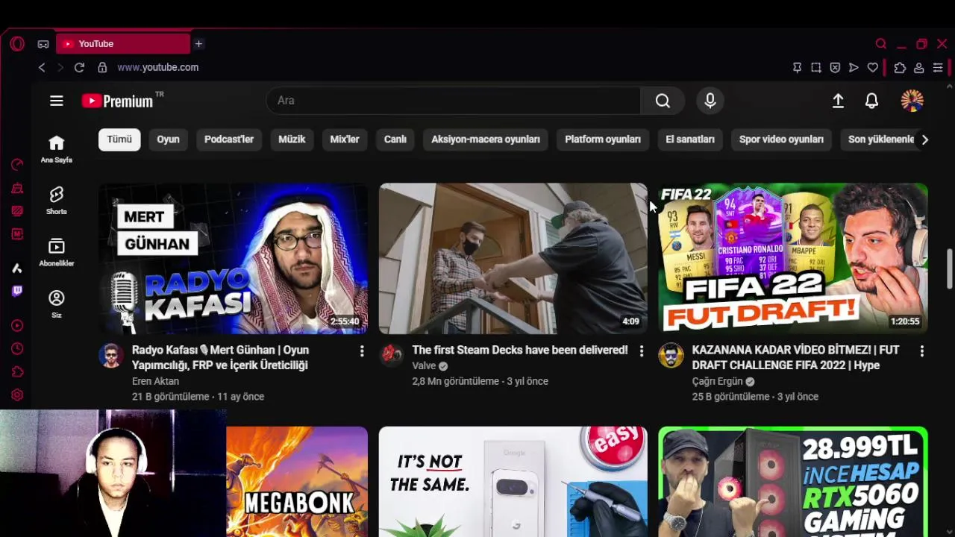The height and width of the screenshot is (537, 955).
Task: Open options menu for FUT Draft video
Action: [921, 351]
